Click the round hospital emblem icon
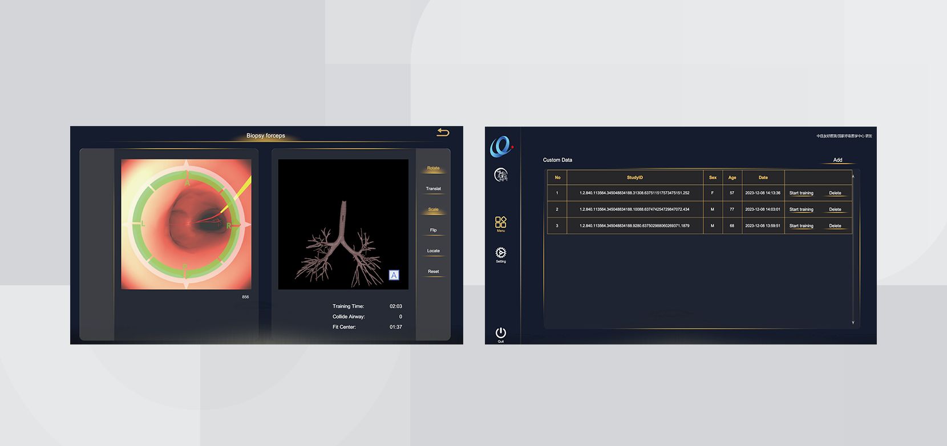 501,175
